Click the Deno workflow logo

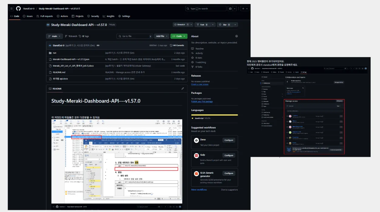[x=197, y=140]
